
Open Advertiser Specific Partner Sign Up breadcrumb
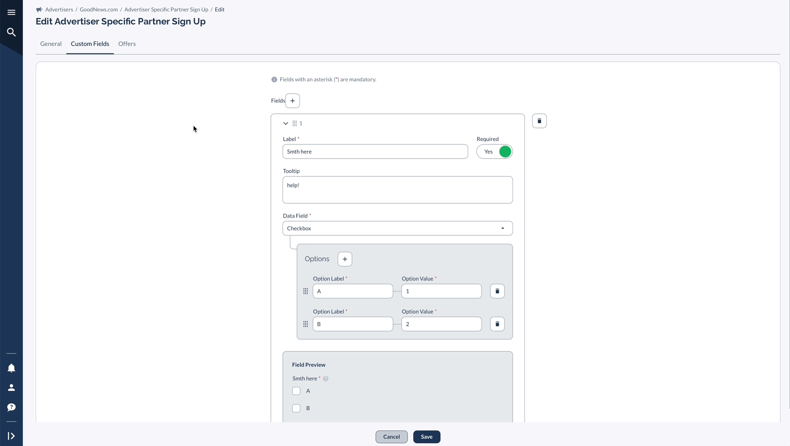coord(166,10)
